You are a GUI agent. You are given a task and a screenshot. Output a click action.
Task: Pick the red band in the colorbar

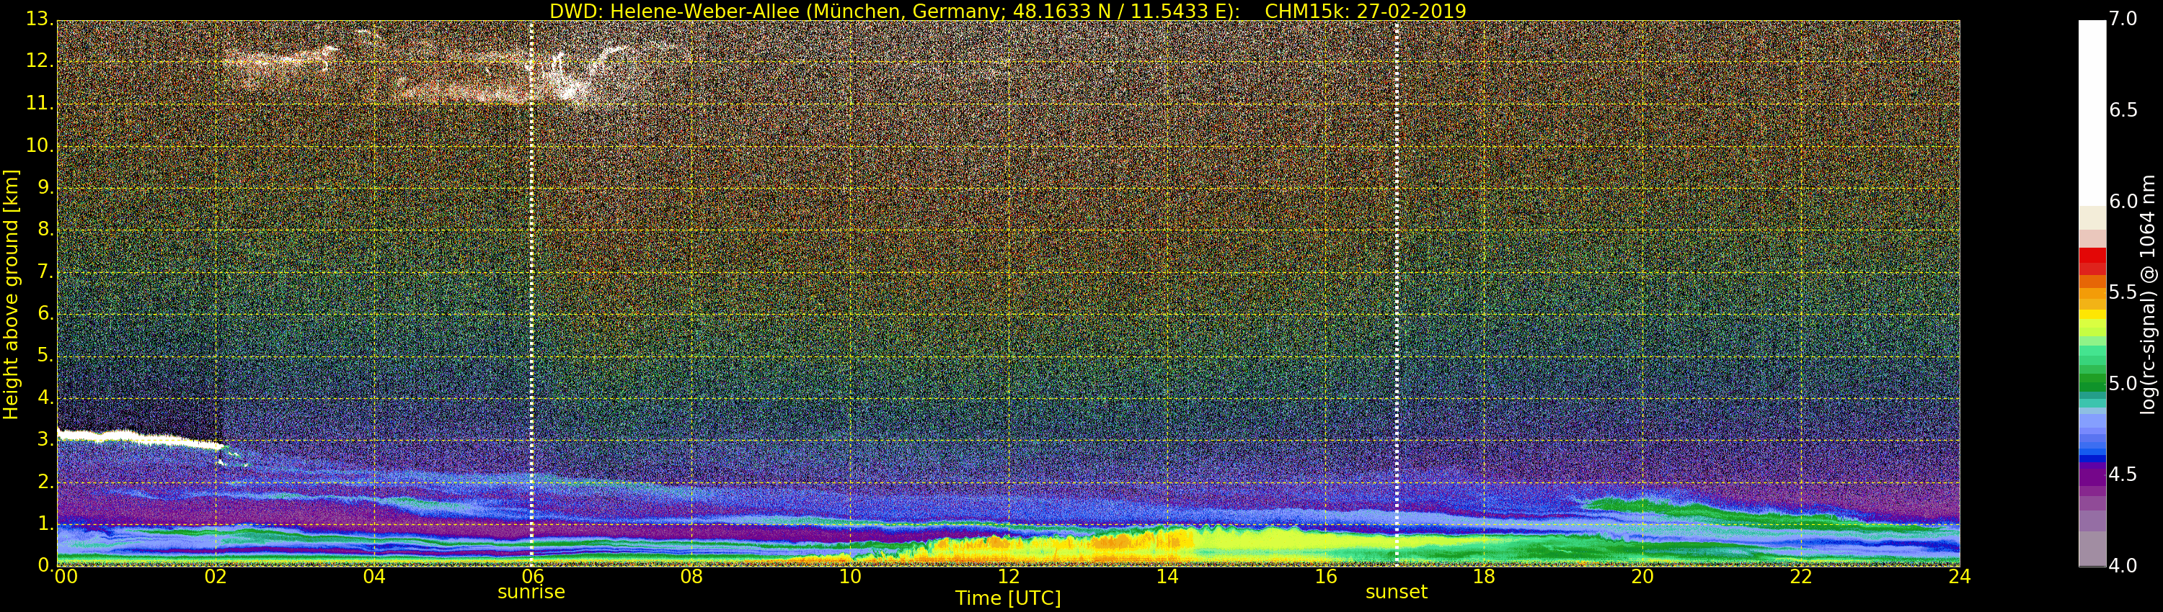pyautogui.click(x=2092, y=261)
